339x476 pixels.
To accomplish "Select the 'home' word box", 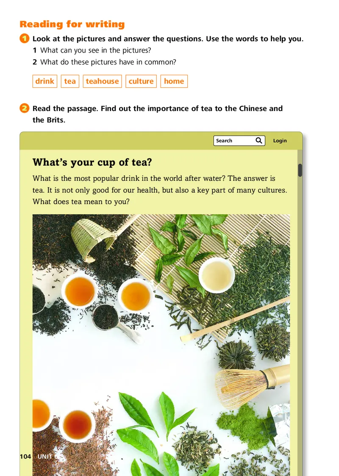I will click(x=174, y=81).
